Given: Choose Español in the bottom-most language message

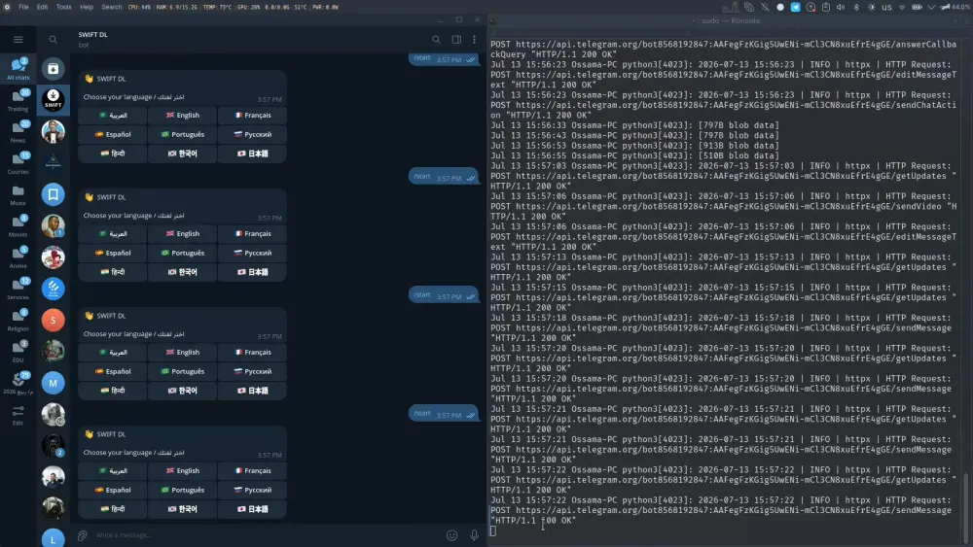Looking at the screenshot, I should [113, 490].
